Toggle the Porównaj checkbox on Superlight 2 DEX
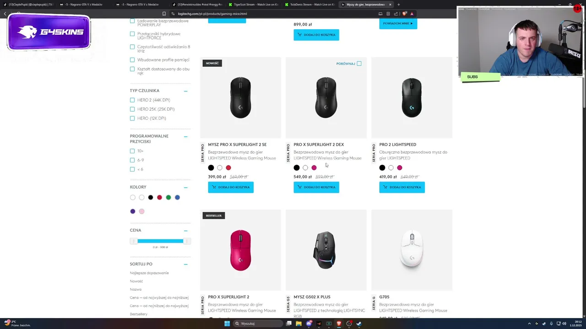 [x=359, y=64]
